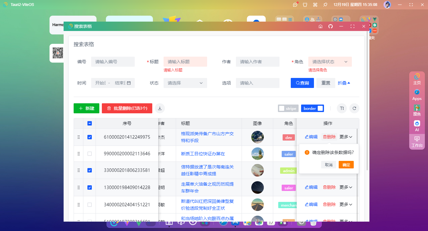Check the checkbox on the 断质工目位 row
Viewport: 428px width, 231px height.
click(x=90, y=153)
